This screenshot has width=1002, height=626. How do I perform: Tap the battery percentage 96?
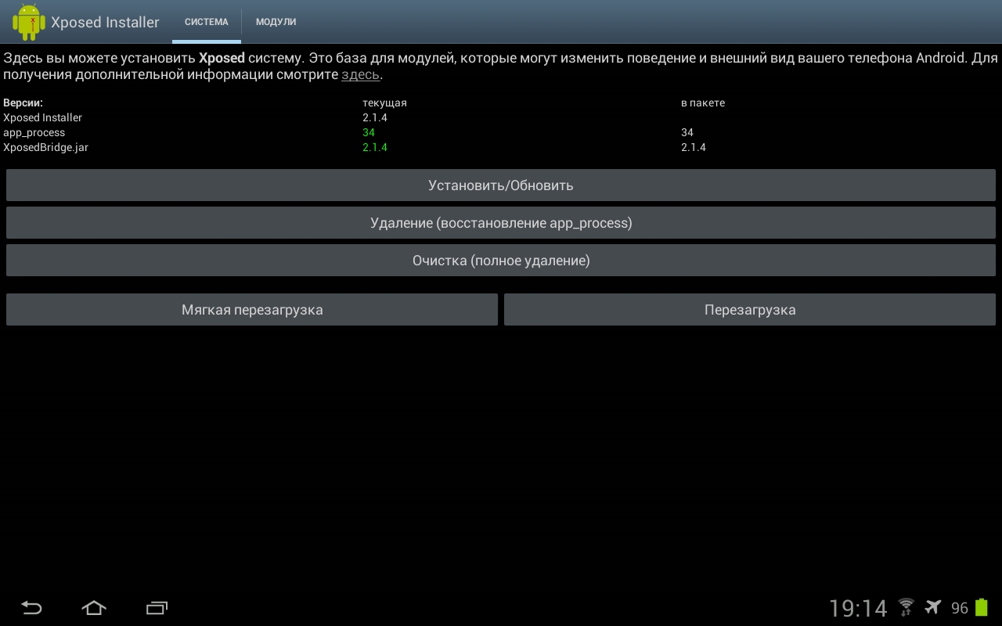(x=960, y=608)
